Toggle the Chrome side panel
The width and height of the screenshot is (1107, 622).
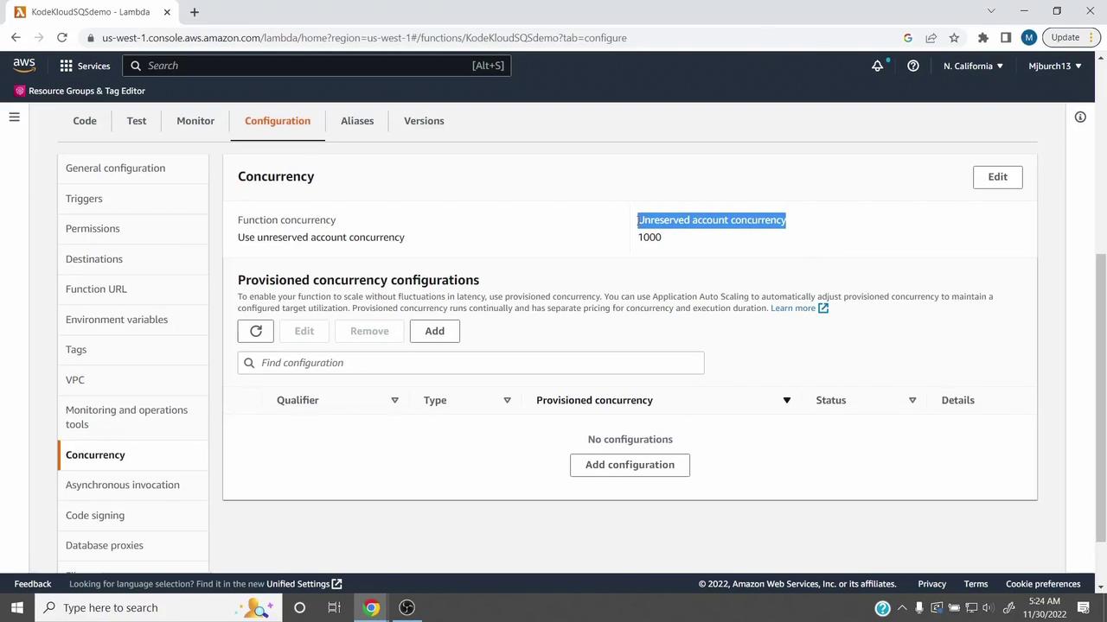[1006, 38]
